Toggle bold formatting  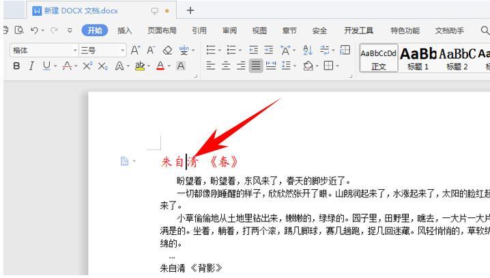click(16, 66)
